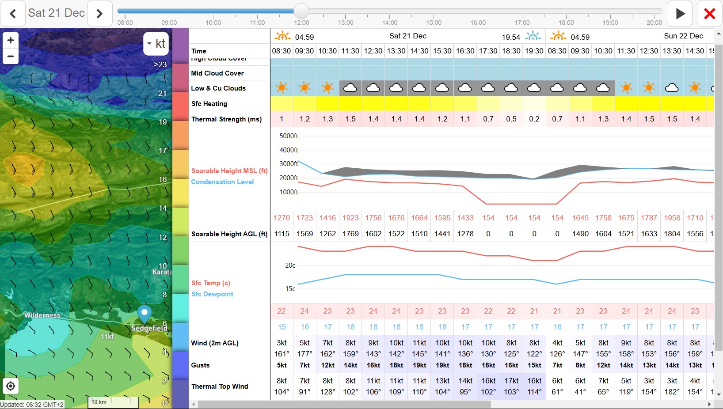Viewport: 723px width, 409px height.
Task: Click the orange 17 knot legend swatch
Action: point(180,136)
